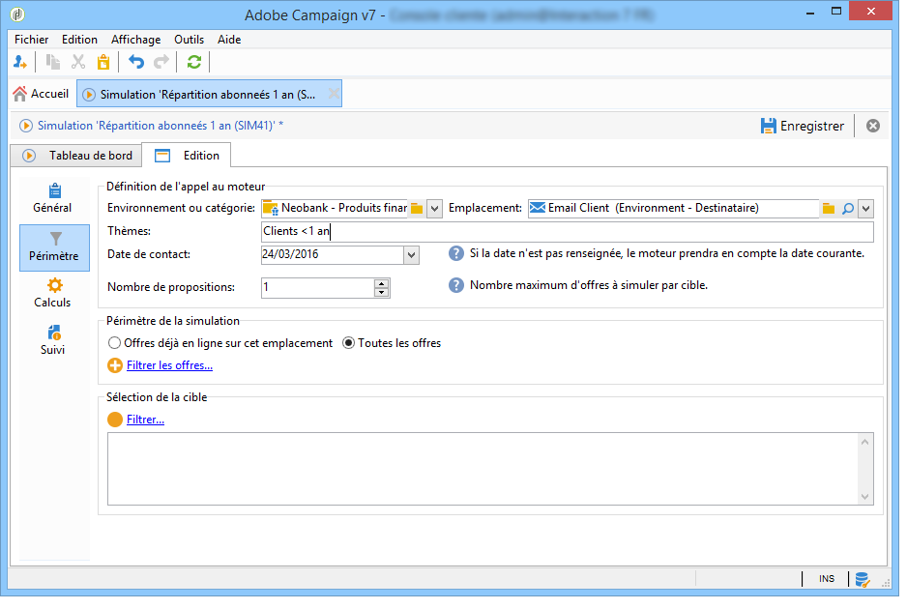Decrease Nombre de propositions with down arrow

pos(381,292)
